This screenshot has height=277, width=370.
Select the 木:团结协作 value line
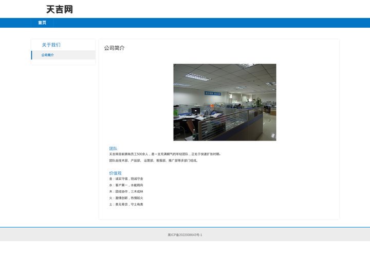tap(126, 191)
